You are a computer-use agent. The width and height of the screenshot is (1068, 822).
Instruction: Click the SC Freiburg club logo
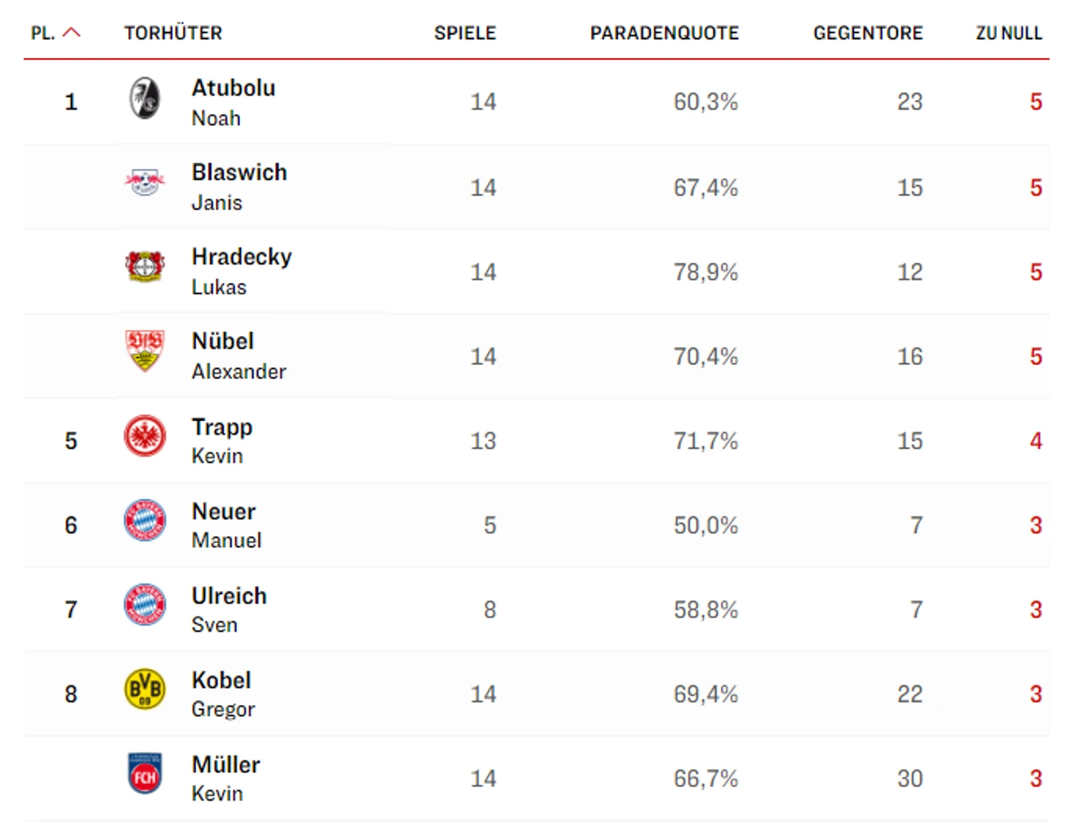[145, 99]
